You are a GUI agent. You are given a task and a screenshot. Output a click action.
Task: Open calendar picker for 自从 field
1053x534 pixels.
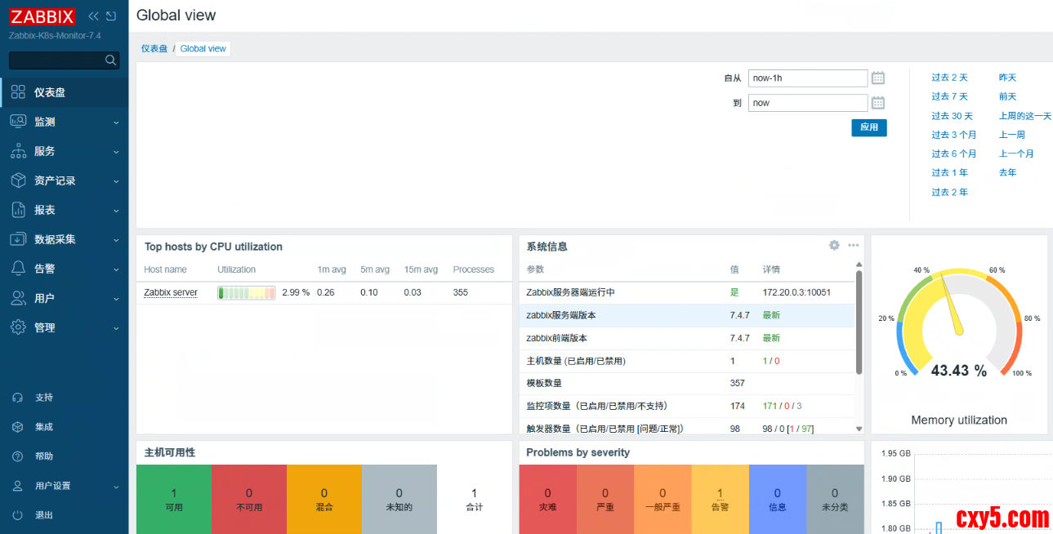pyautogui.click(x=878, y=78)
